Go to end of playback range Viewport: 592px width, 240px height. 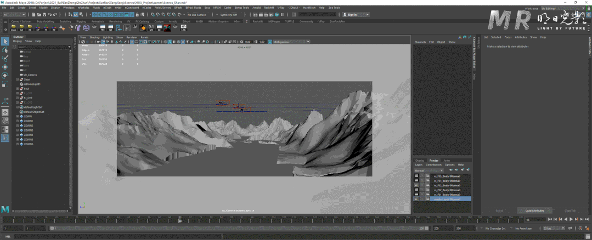[x=587, y=219]
